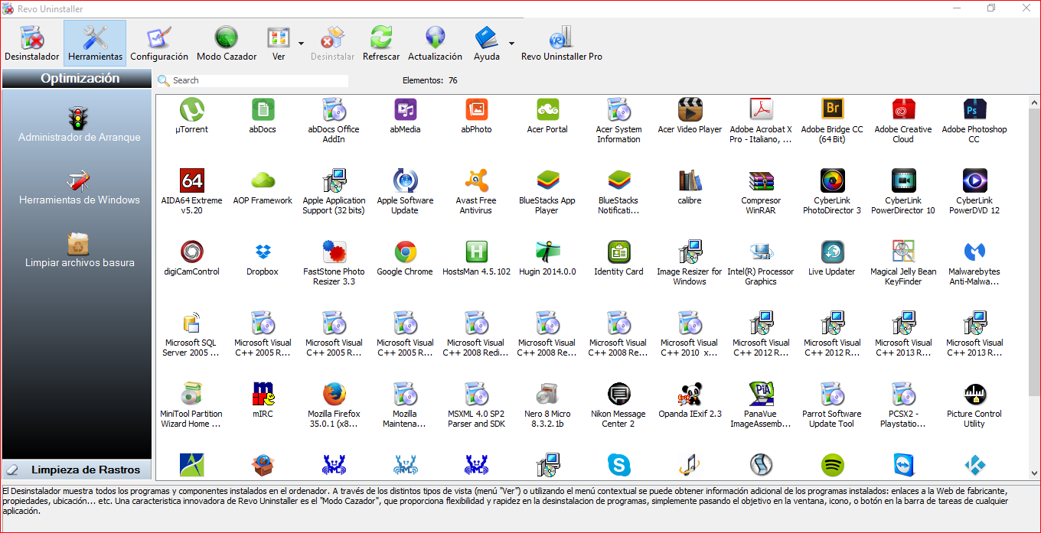Image resolution: width=1041 pixels, height=533 pixels.
Task: Select CyberLink PhotoDirector 3
Action: click(832, 192)
